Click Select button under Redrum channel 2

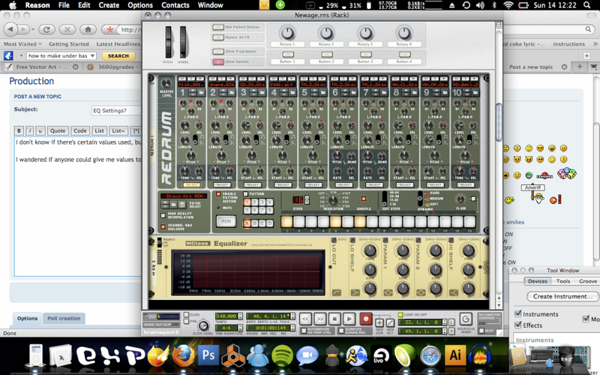click(x=221, y=184)
